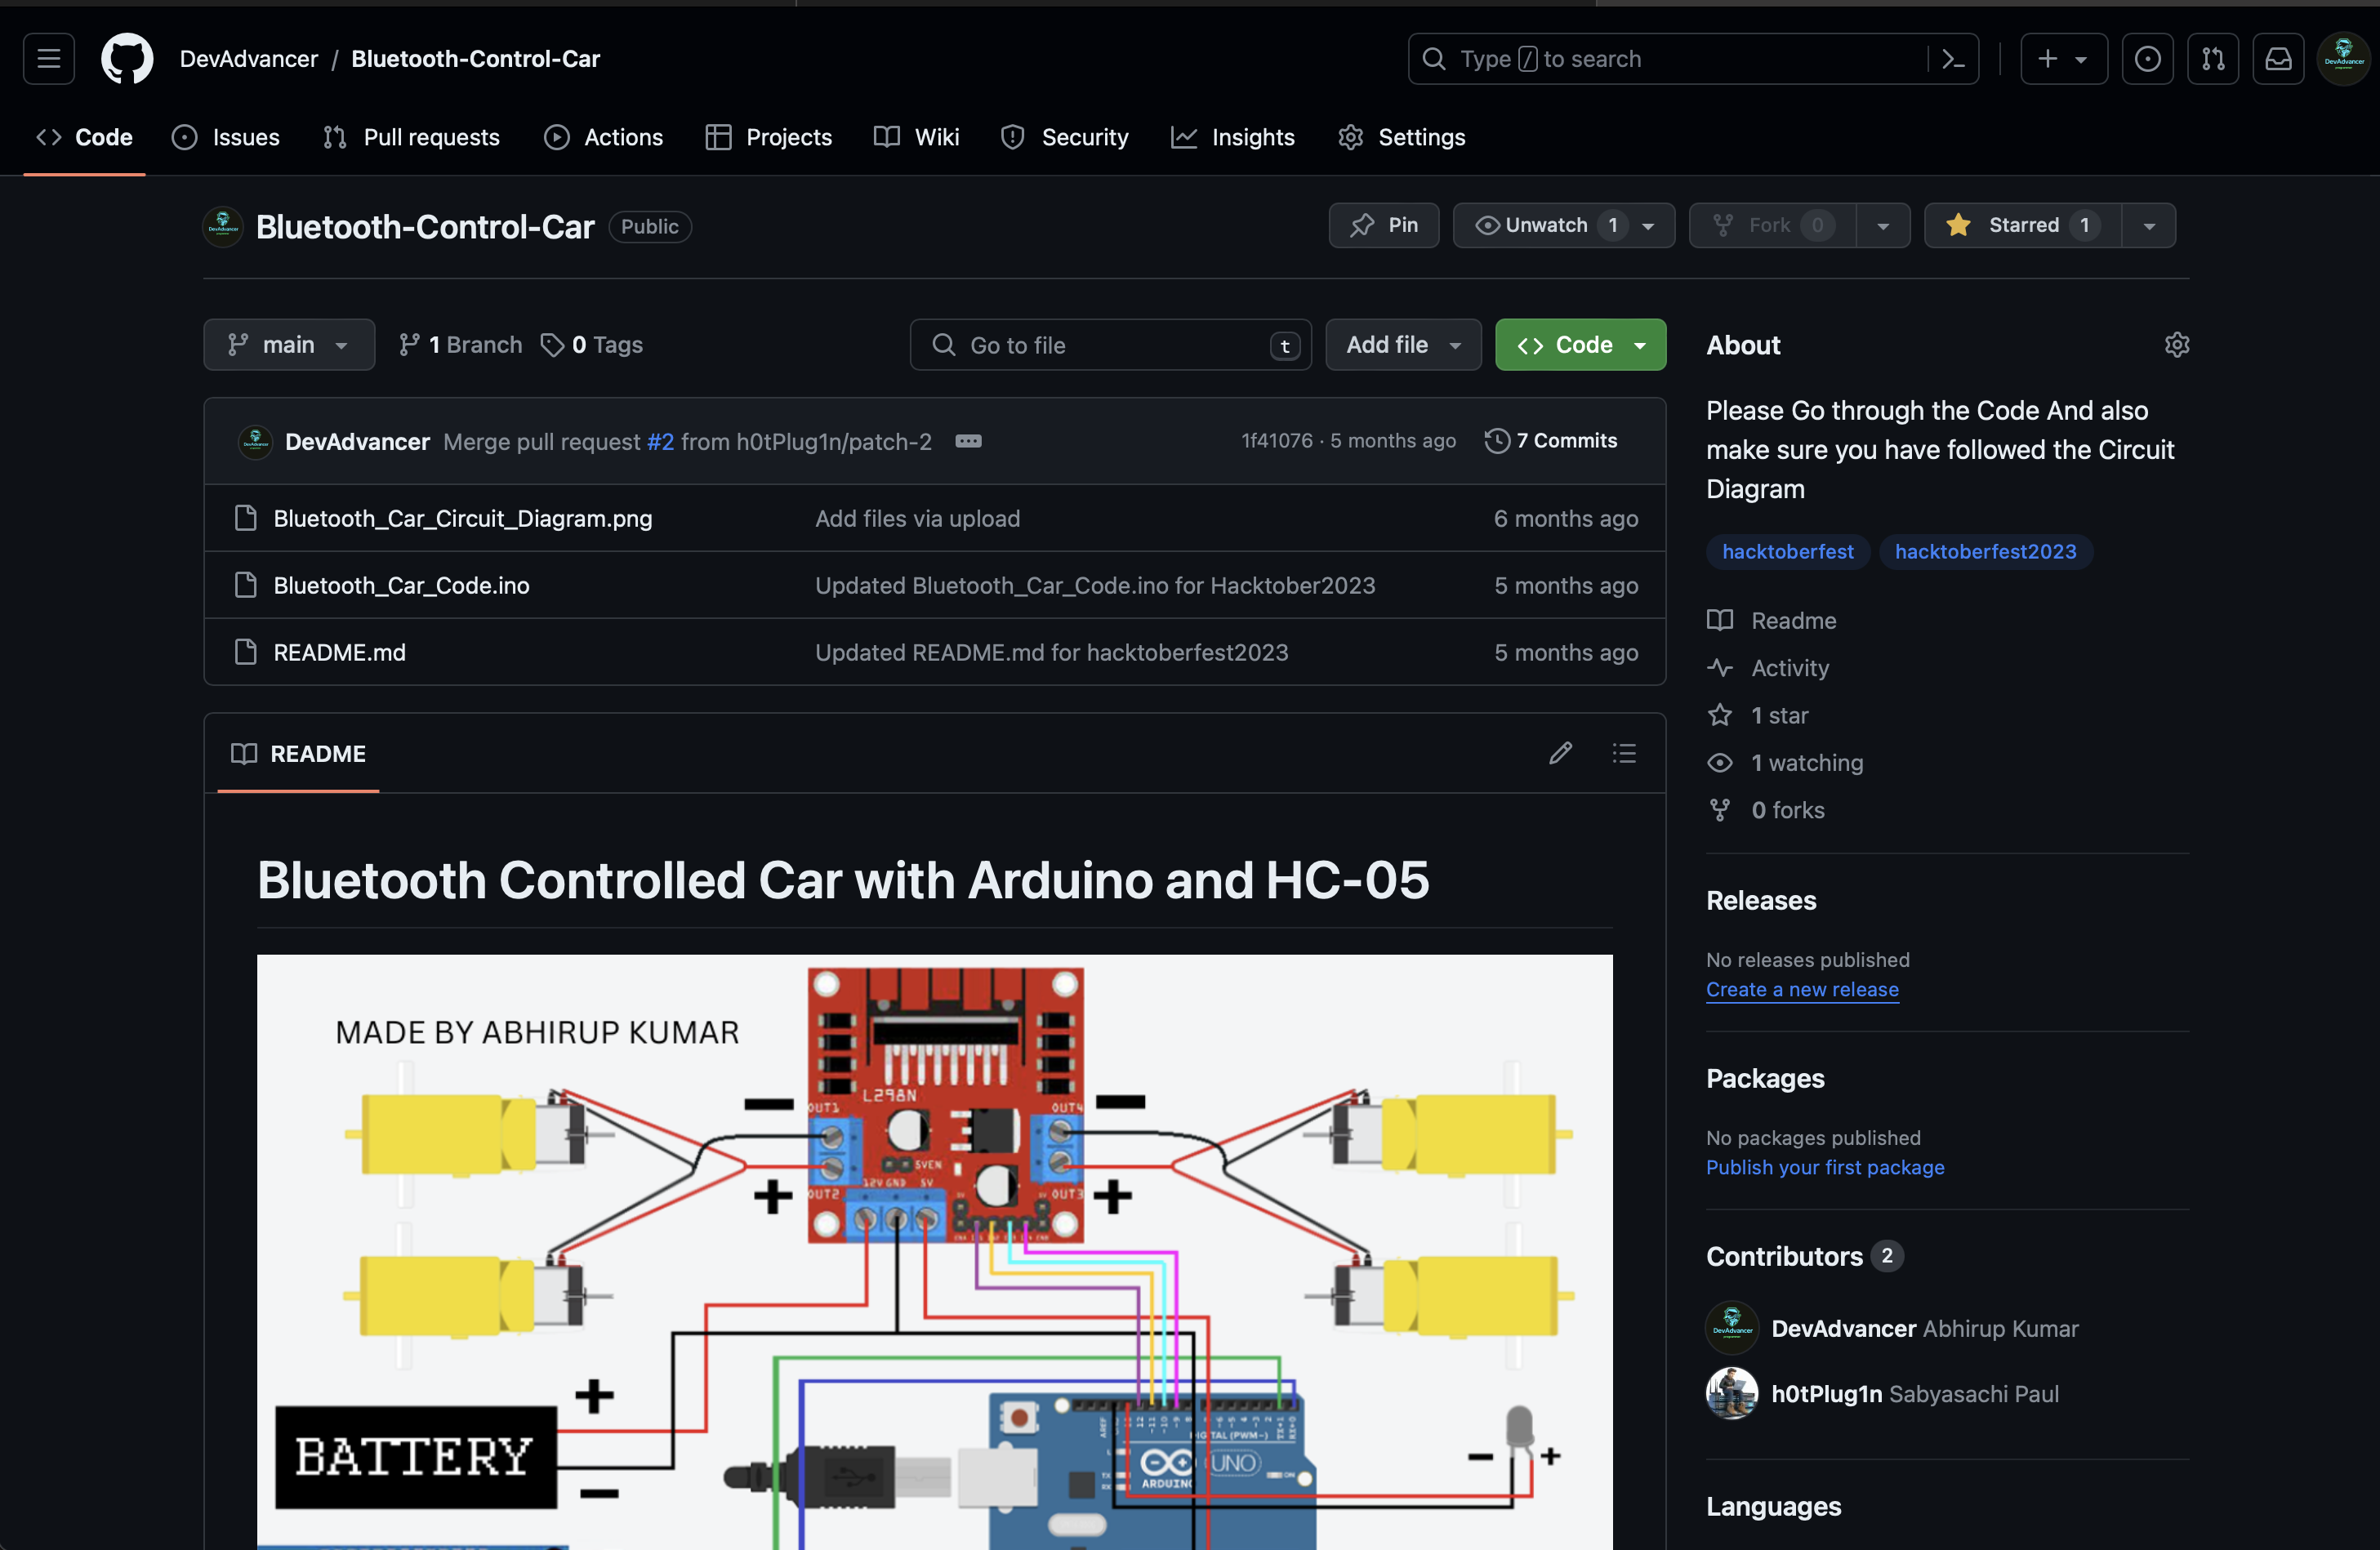Click the hacktoberfest topic tag
The height and width of the screenshot is (1550, 2380).
(x=1787, y=551)
